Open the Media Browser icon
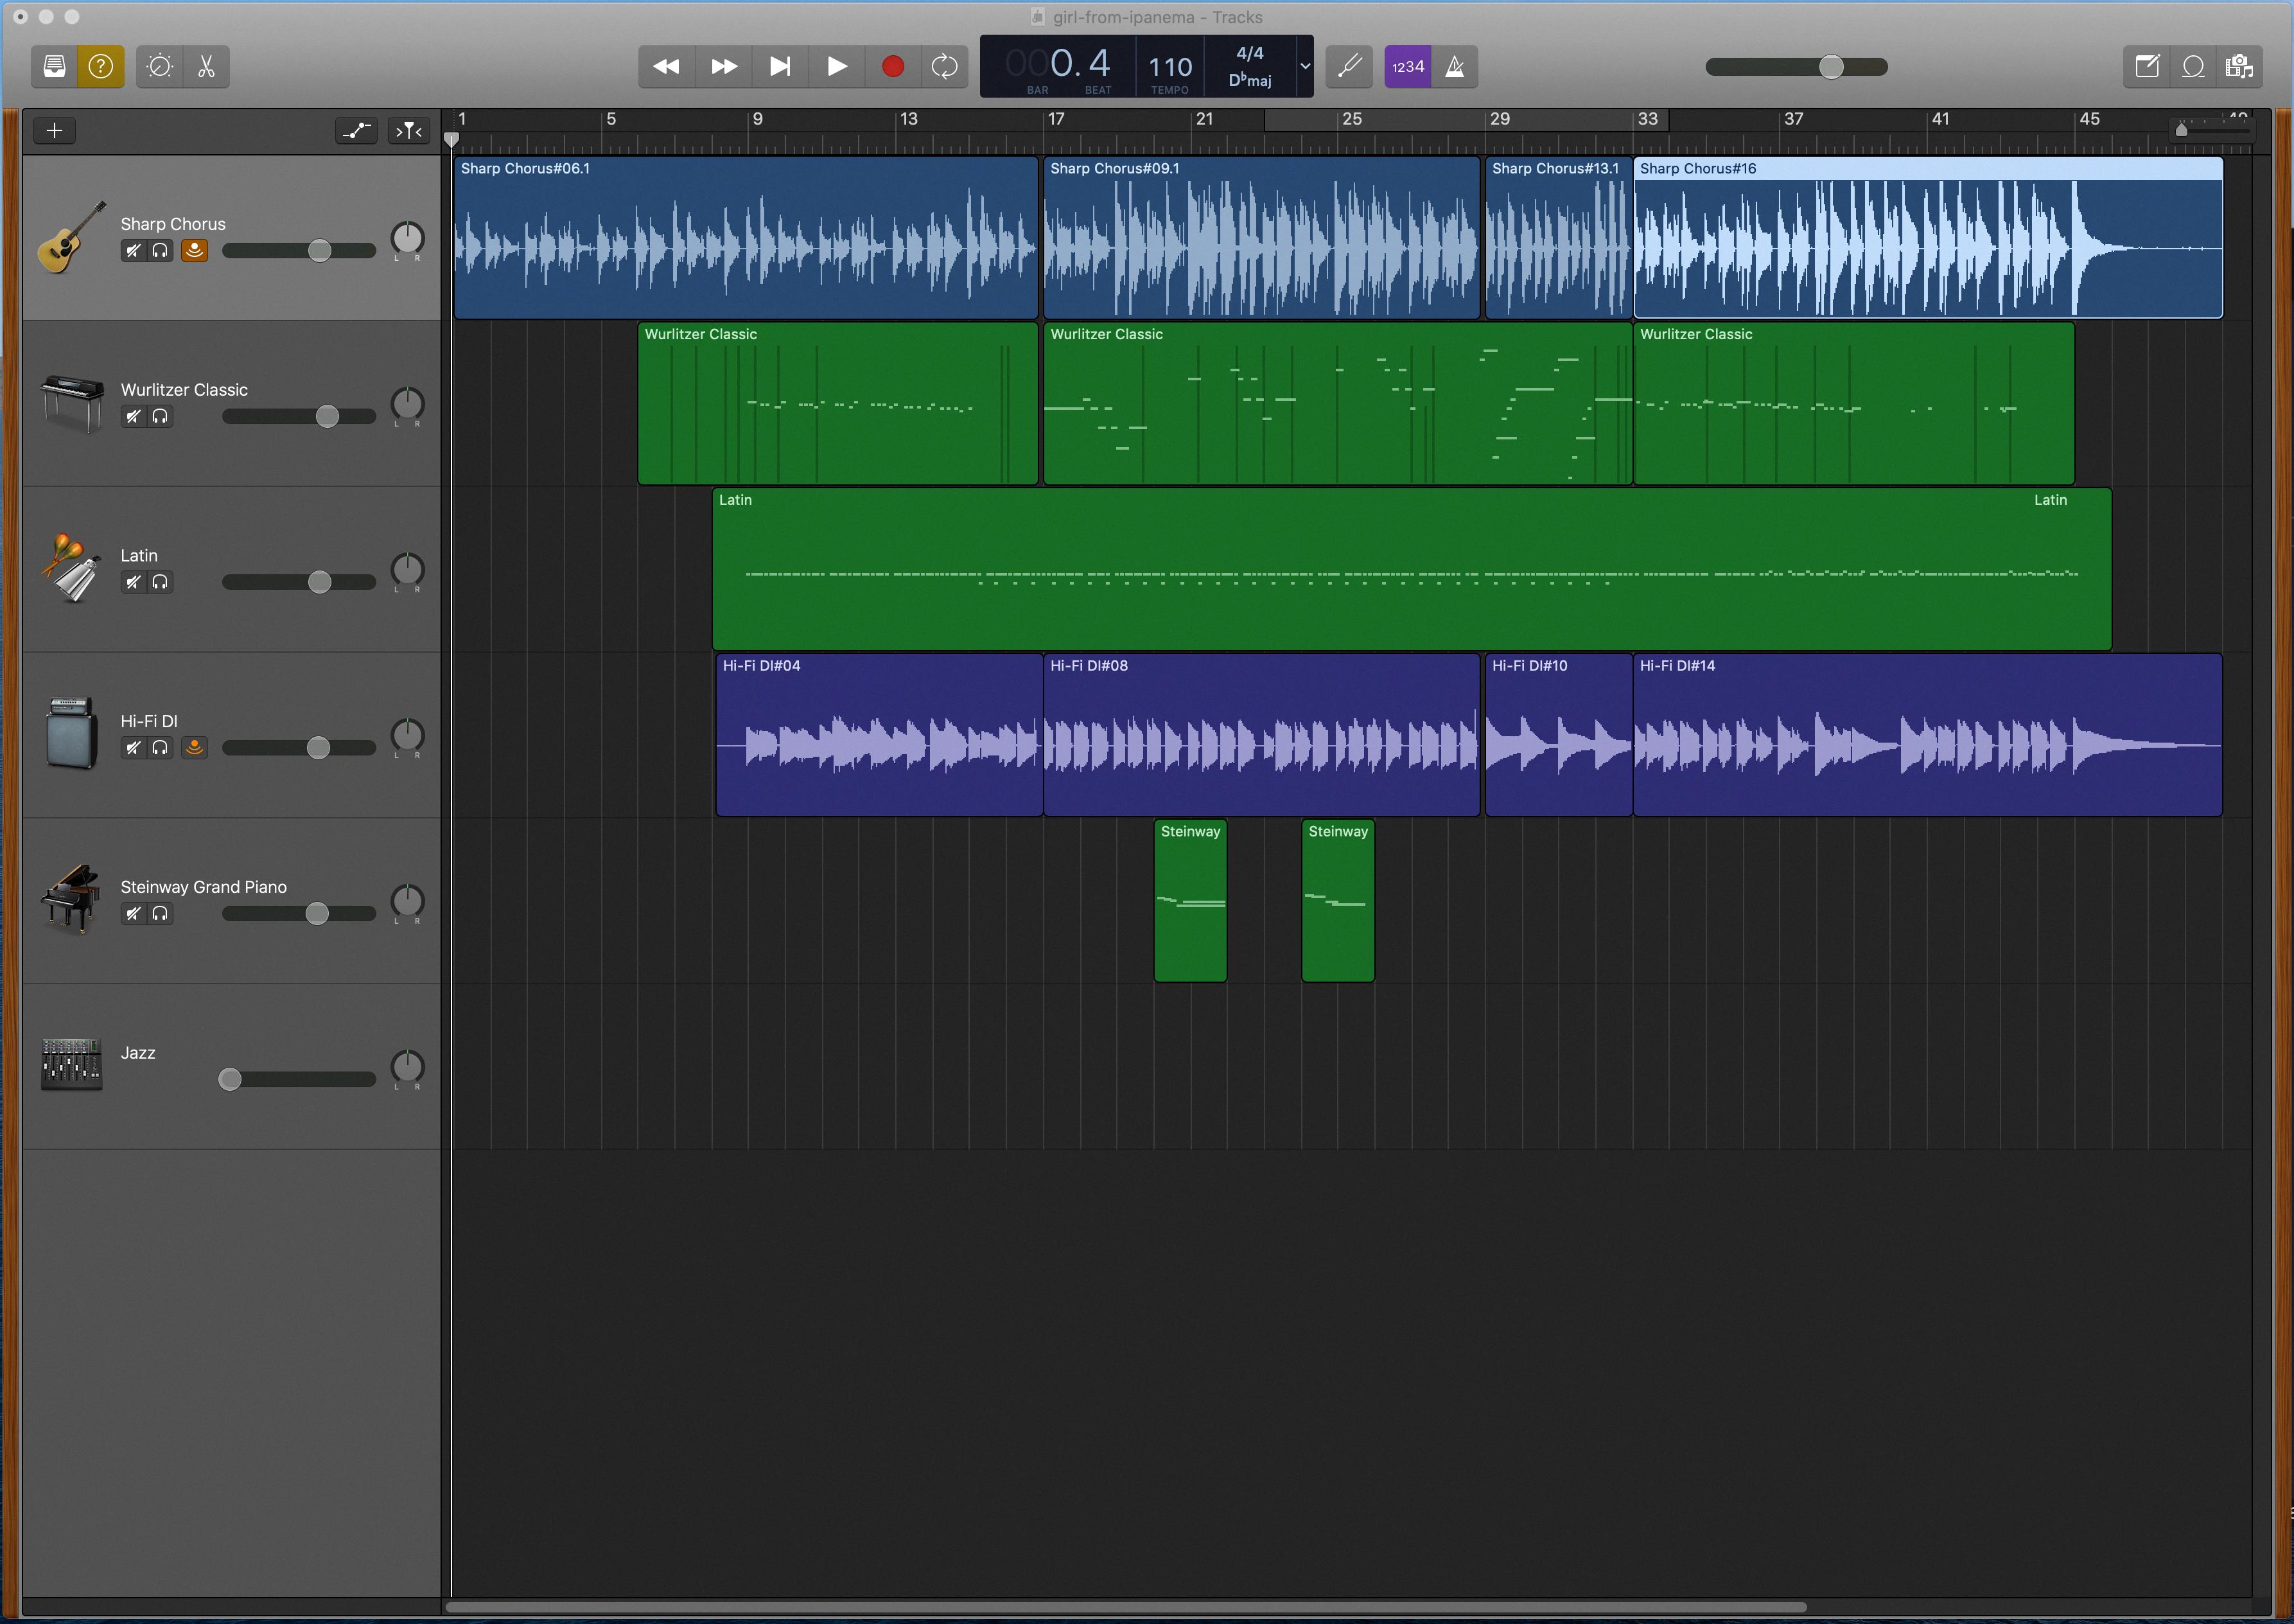The image size is (2294, 1624). point(2239,66)
